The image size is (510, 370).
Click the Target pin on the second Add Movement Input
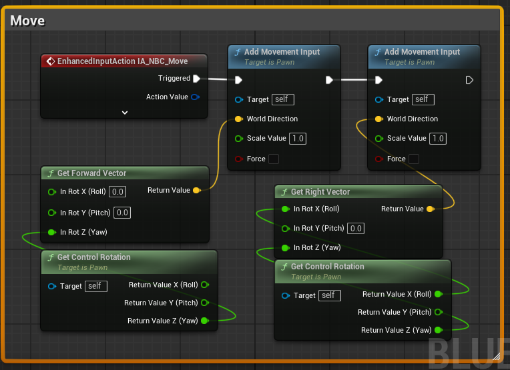tap(379, 100)
